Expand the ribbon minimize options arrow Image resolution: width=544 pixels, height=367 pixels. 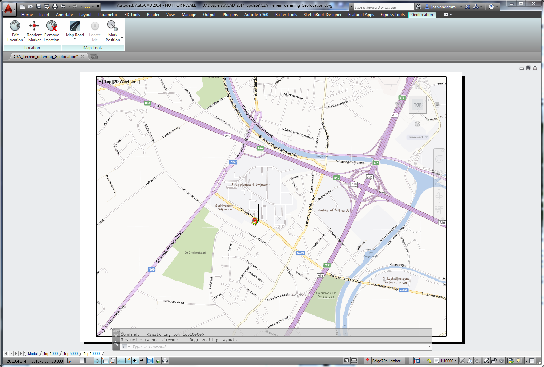click(x=451, y=15)
